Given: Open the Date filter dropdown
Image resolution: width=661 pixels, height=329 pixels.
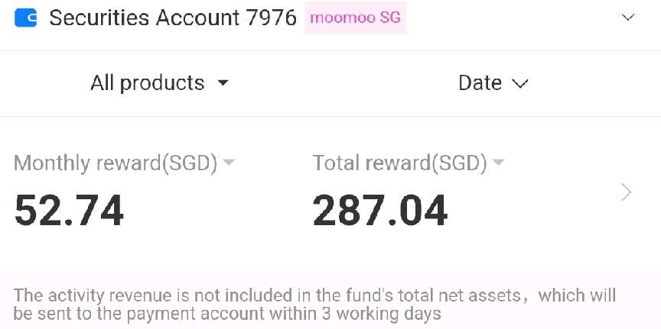Looking at the screenshot, I should (493, 83).
